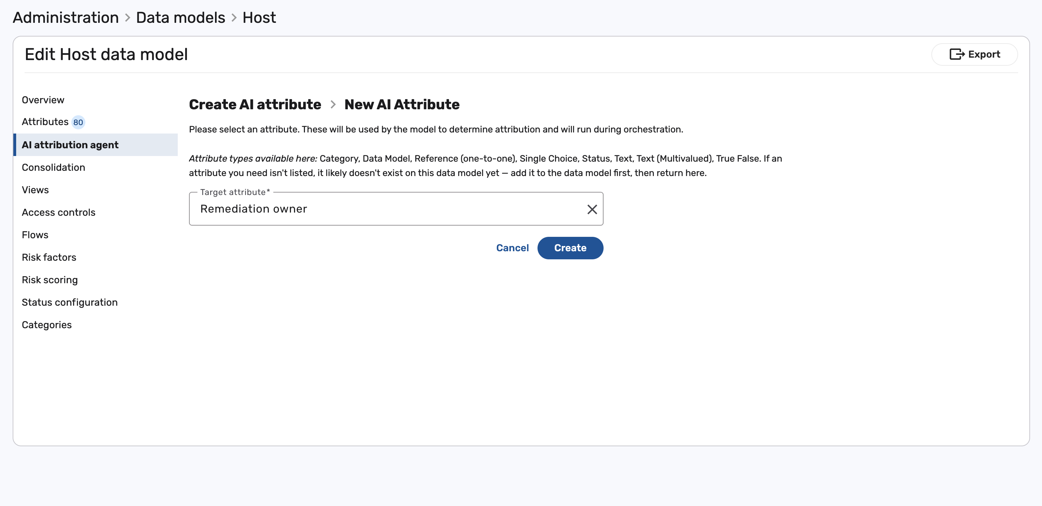Open Access controls
This screenshot has height=506, width=1042.
click(x=59, y=212)
